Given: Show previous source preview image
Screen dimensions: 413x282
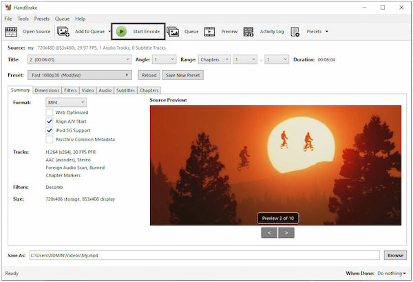Looking at the screenshot, I should 269,232.
